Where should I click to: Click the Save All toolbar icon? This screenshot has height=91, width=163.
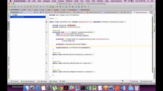click(12, 7)
